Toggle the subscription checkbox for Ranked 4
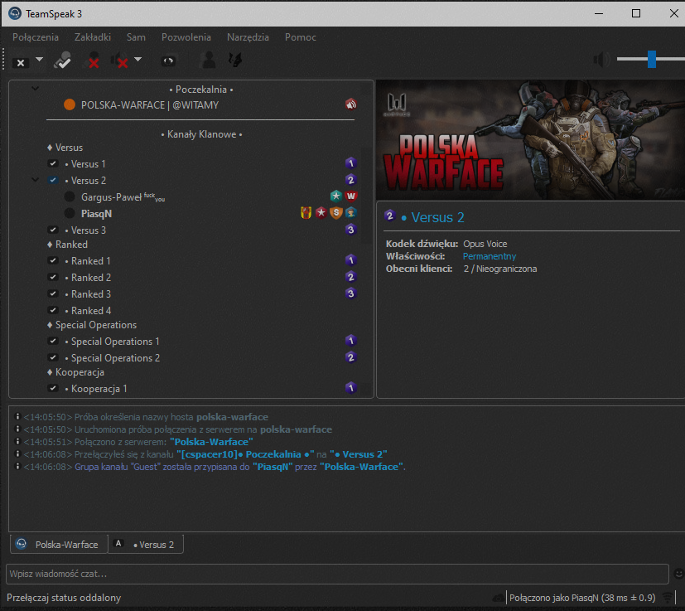The image size is (685, 611). tap(53, 311)
